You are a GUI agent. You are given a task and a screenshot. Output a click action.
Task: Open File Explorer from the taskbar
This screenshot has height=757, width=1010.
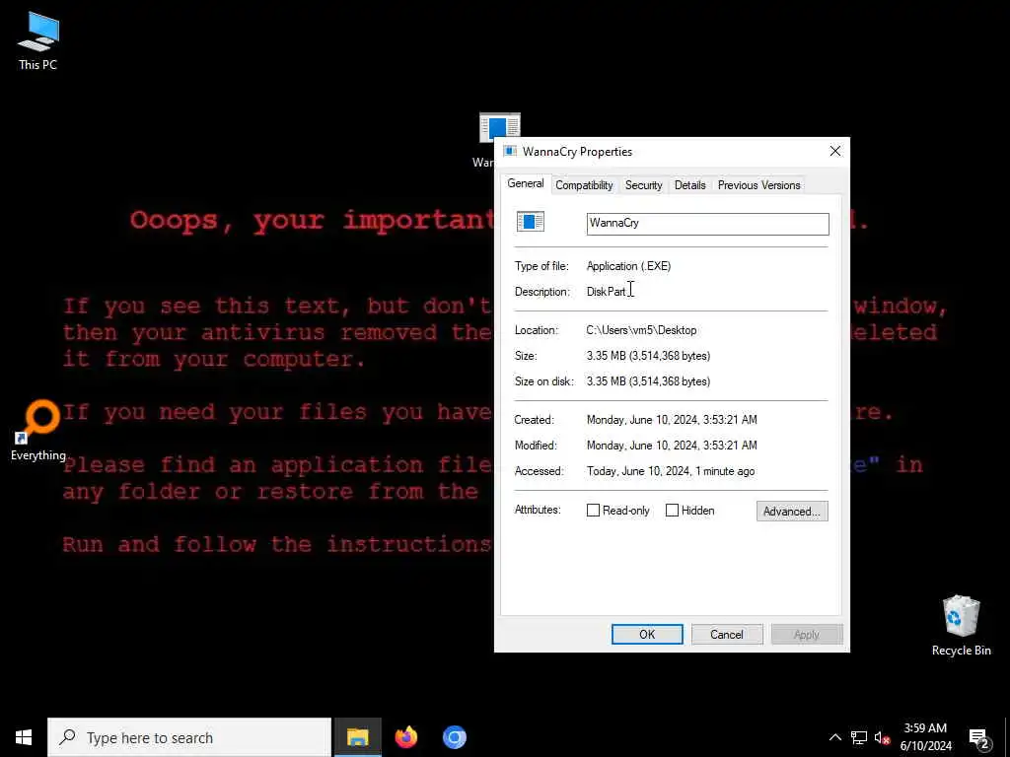coord(357,737)
